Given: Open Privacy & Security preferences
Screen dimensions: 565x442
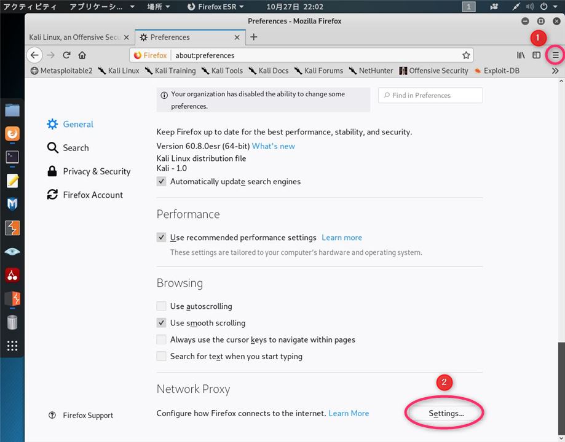Looking at the screenshot, I should [x=89, y=171].
